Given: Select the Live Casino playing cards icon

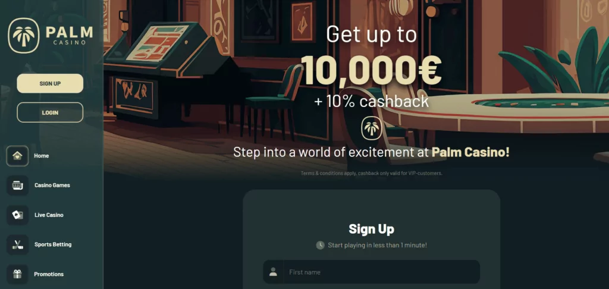Looking at the screenshot, I should tap(17, 215).
